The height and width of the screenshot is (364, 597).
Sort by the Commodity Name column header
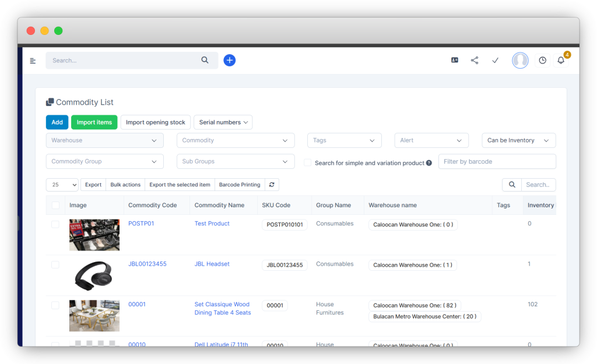[x=219, y=205]
